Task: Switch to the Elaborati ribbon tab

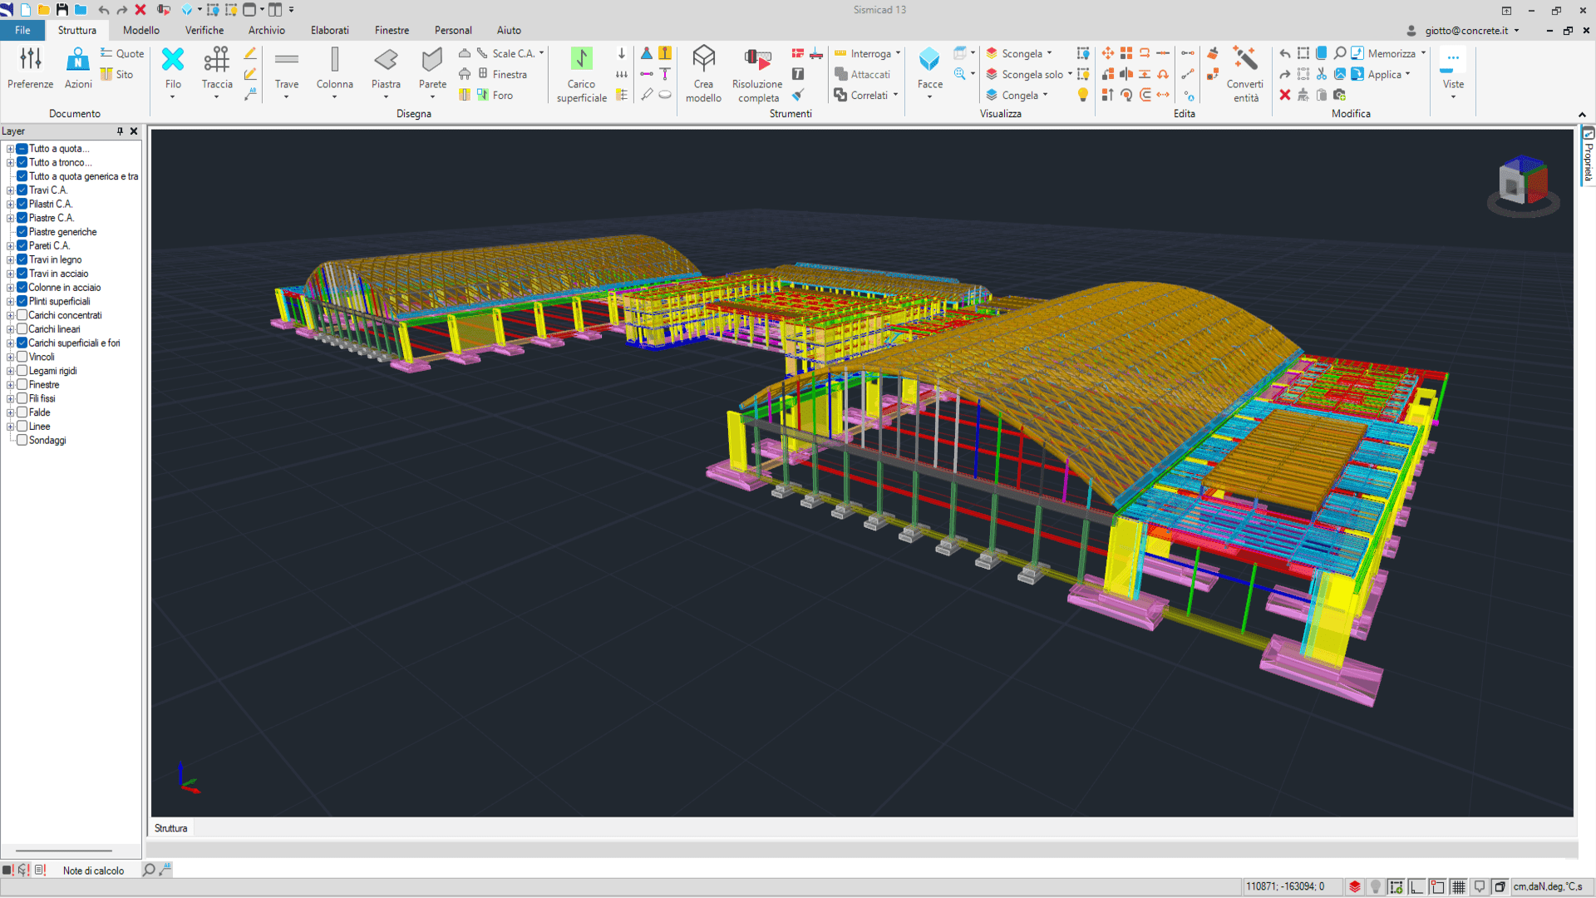Action: [330, 31]
